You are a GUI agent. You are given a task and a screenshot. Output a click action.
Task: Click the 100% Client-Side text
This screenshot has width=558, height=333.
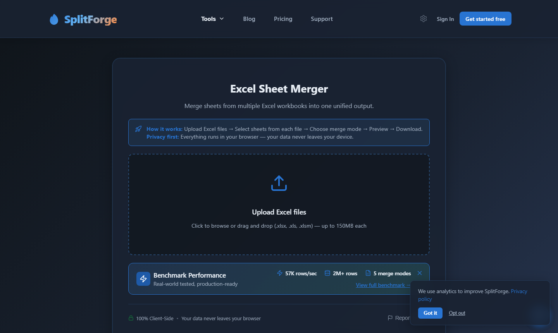155,318
